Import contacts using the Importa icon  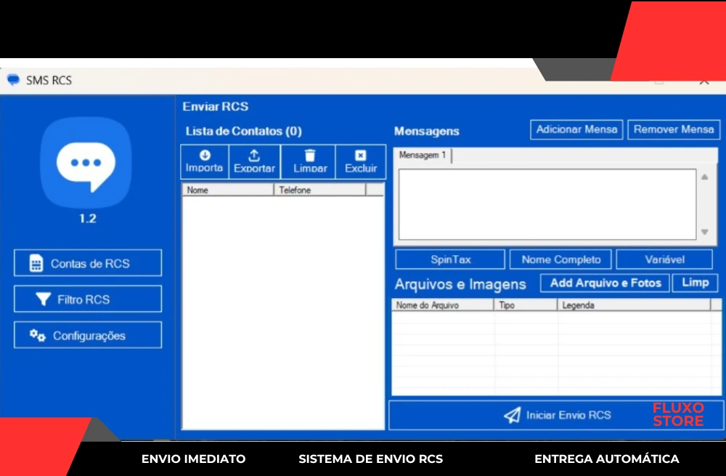(204, 156)
